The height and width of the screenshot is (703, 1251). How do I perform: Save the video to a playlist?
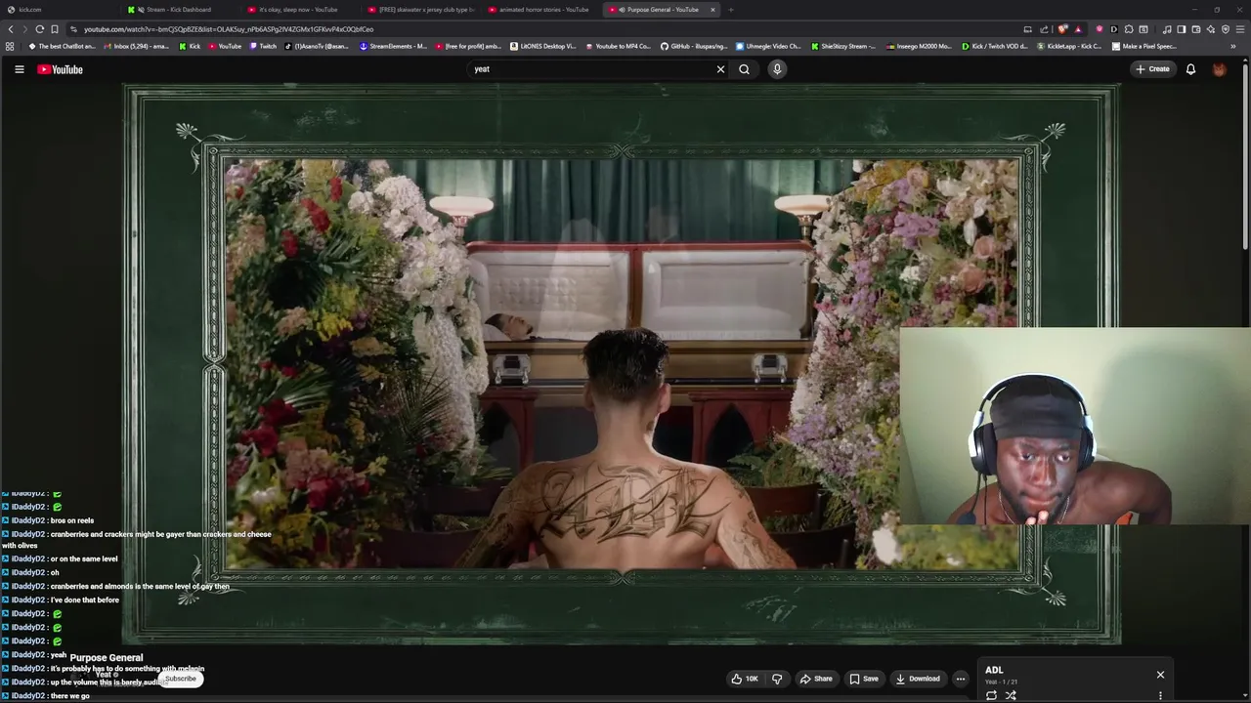pyautogui.click(x=863, y=679)
